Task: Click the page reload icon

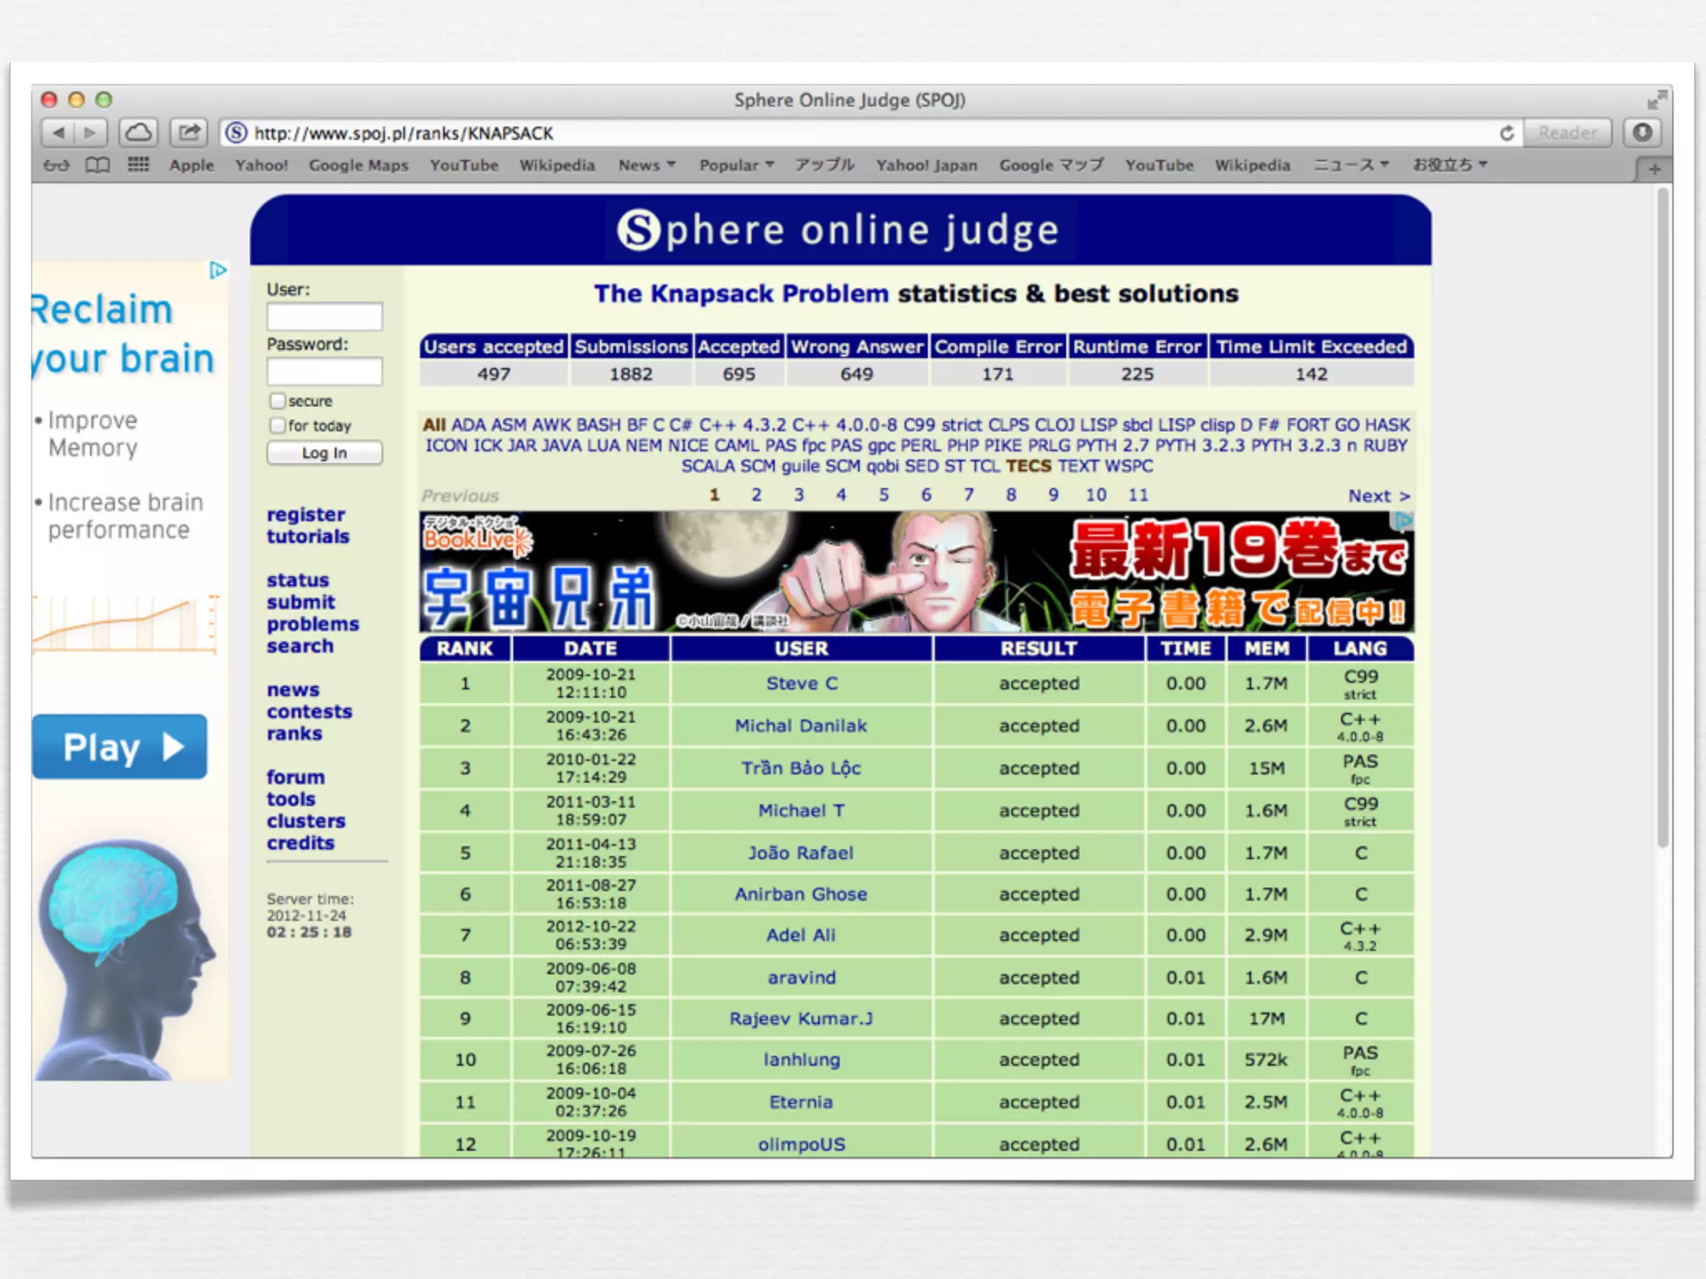Action: 1506,133
